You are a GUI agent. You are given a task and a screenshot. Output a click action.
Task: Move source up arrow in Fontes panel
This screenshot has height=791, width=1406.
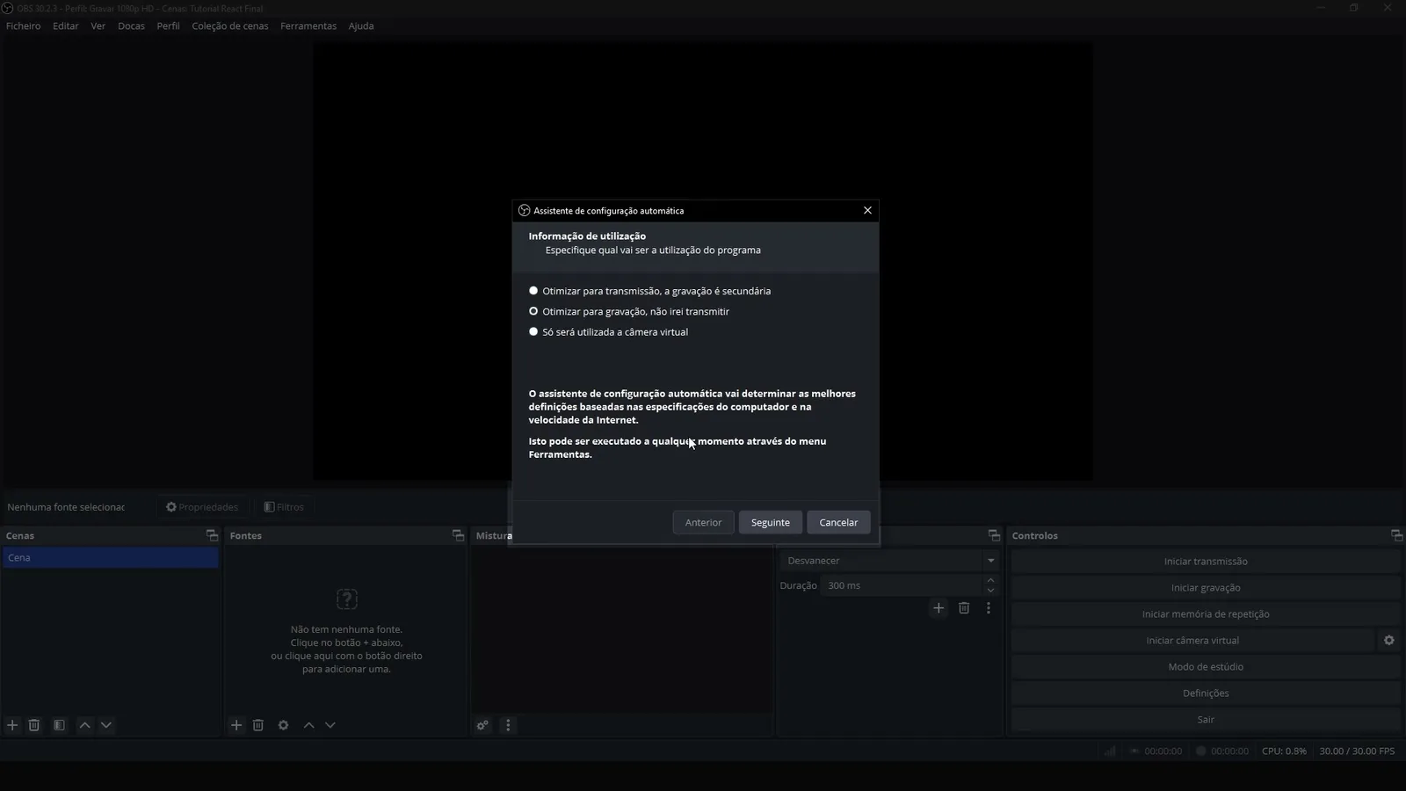pyautogui.click(x=309, y=725)
